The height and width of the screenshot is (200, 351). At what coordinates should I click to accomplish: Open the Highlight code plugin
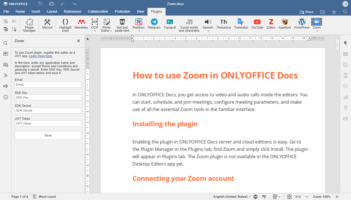(x=65, y=25)
